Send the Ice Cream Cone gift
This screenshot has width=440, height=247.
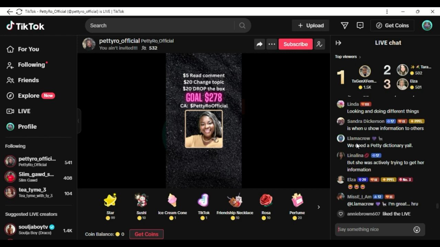(172, 206)
